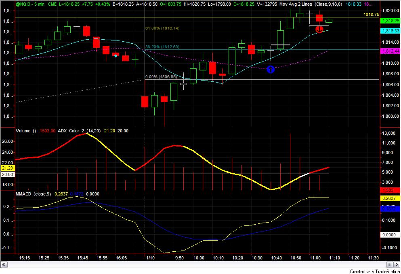Screen dimensions: 401x274
Task: Select the 0.00% (1806.95) Fibonacci level label
Action: 161,76
